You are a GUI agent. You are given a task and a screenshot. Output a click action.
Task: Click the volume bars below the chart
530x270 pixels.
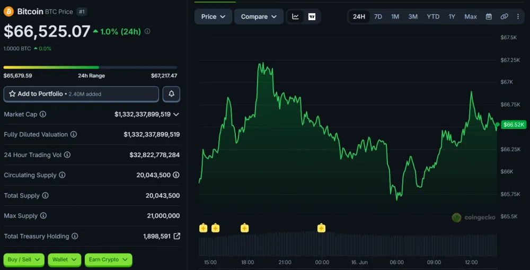348,245
